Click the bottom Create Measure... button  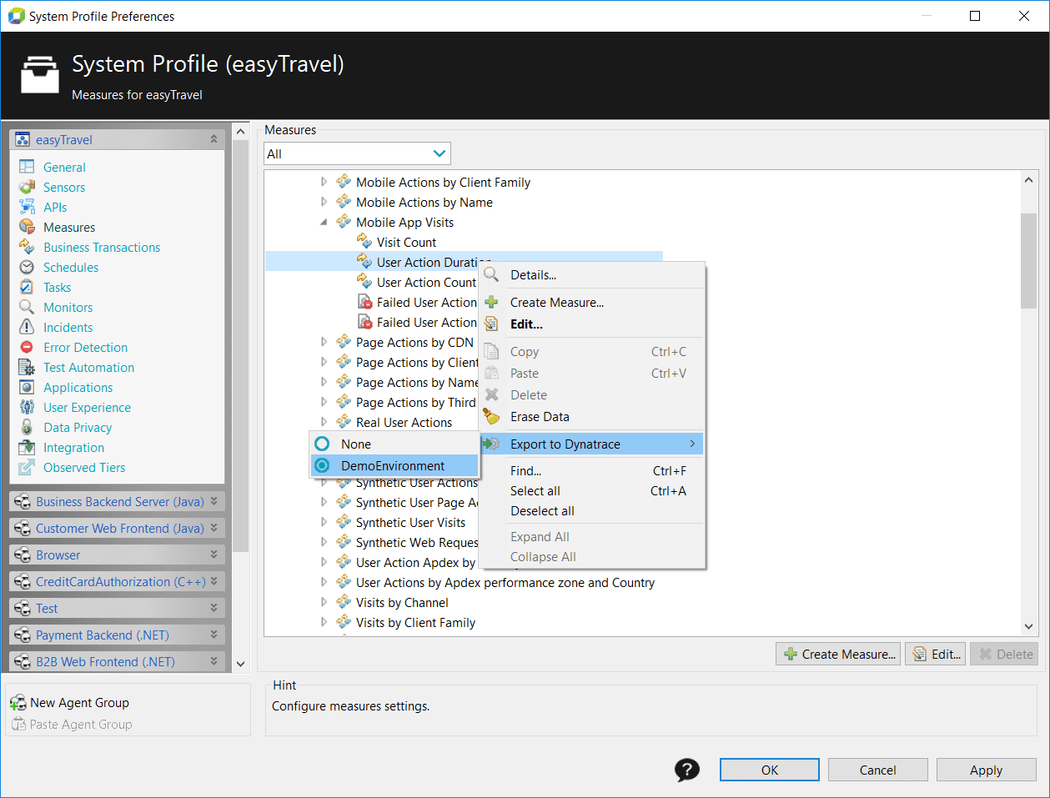pyautogui.click(x=839, y=654)
